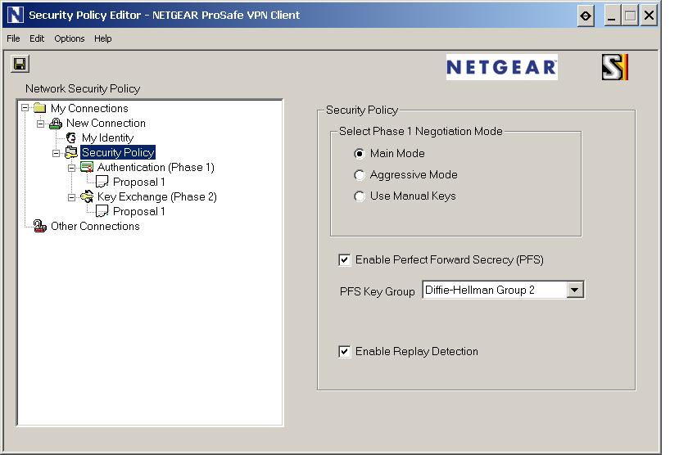Viewport: 688px width, 455px height.
Task: Click the diamond arrow title bar button
Action: click(586, 16)
